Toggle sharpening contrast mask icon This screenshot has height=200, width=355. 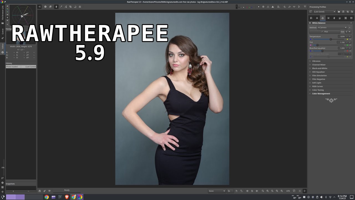coord(263,7)
